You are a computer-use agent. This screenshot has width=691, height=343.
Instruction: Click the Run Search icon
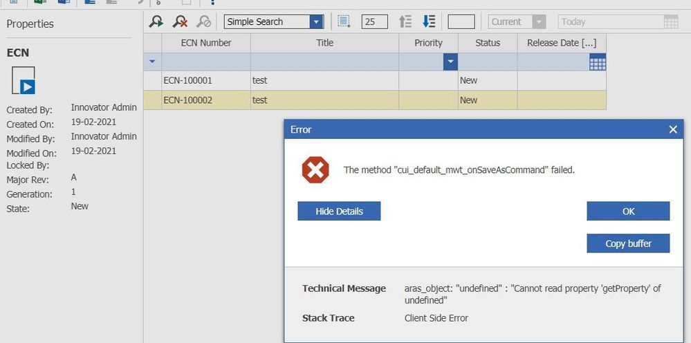coord(156,21)
